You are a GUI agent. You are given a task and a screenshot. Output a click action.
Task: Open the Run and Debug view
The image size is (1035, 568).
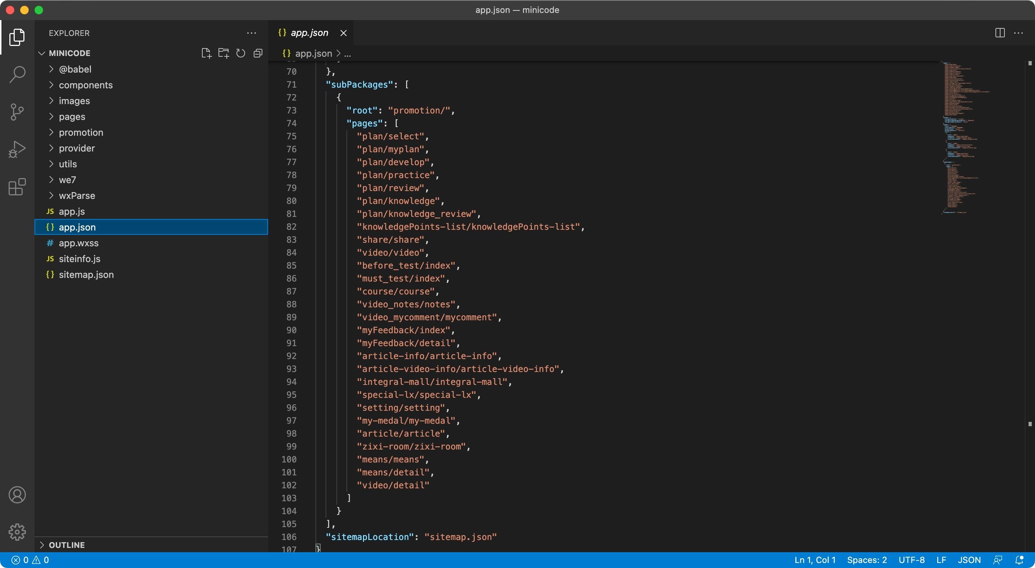tap(17, 149)
